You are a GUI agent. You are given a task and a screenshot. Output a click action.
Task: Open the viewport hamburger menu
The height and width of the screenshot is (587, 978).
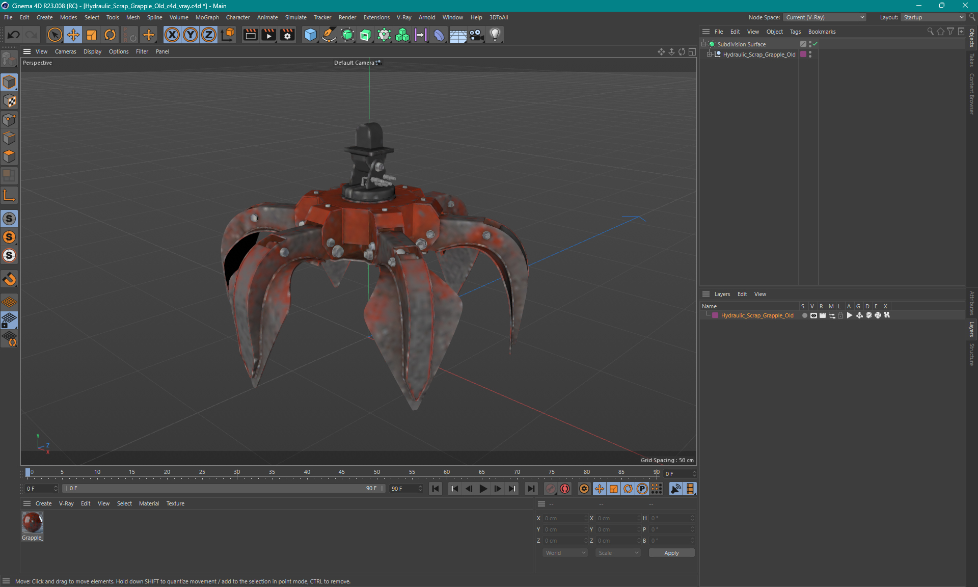(27, 51)
